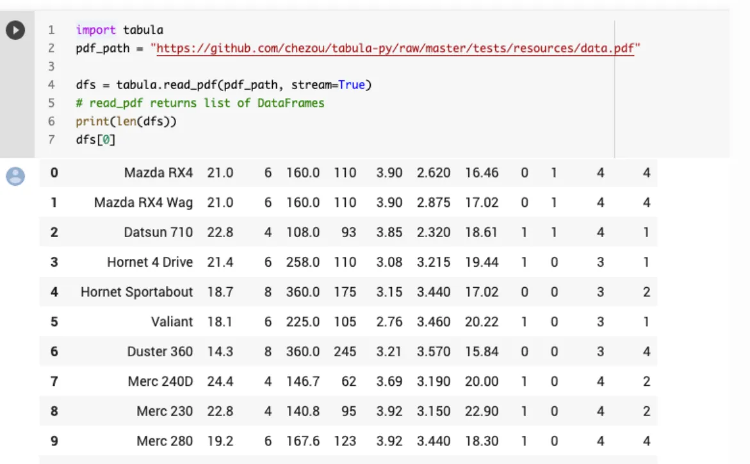Click value 167.6 in Merc 280 row
The height and width of the screenshot is (464, 750).
(303, 441)
